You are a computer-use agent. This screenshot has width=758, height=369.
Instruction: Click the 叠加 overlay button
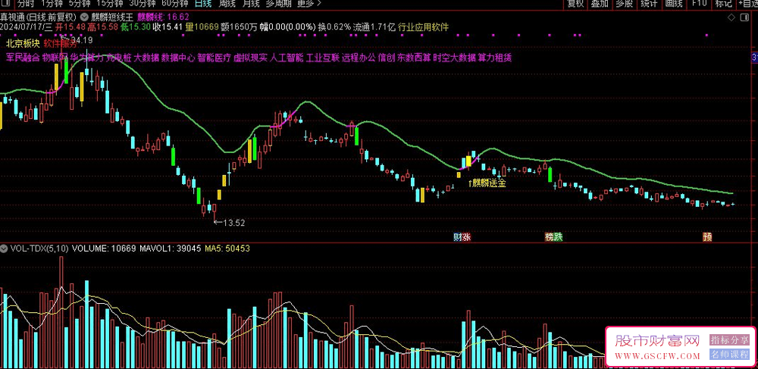click(x=600, y=3)
